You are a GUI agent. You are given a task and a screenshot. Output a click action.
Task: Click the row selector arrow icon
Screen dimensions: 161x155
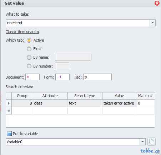pyautogui.click(x=9, y=103)
